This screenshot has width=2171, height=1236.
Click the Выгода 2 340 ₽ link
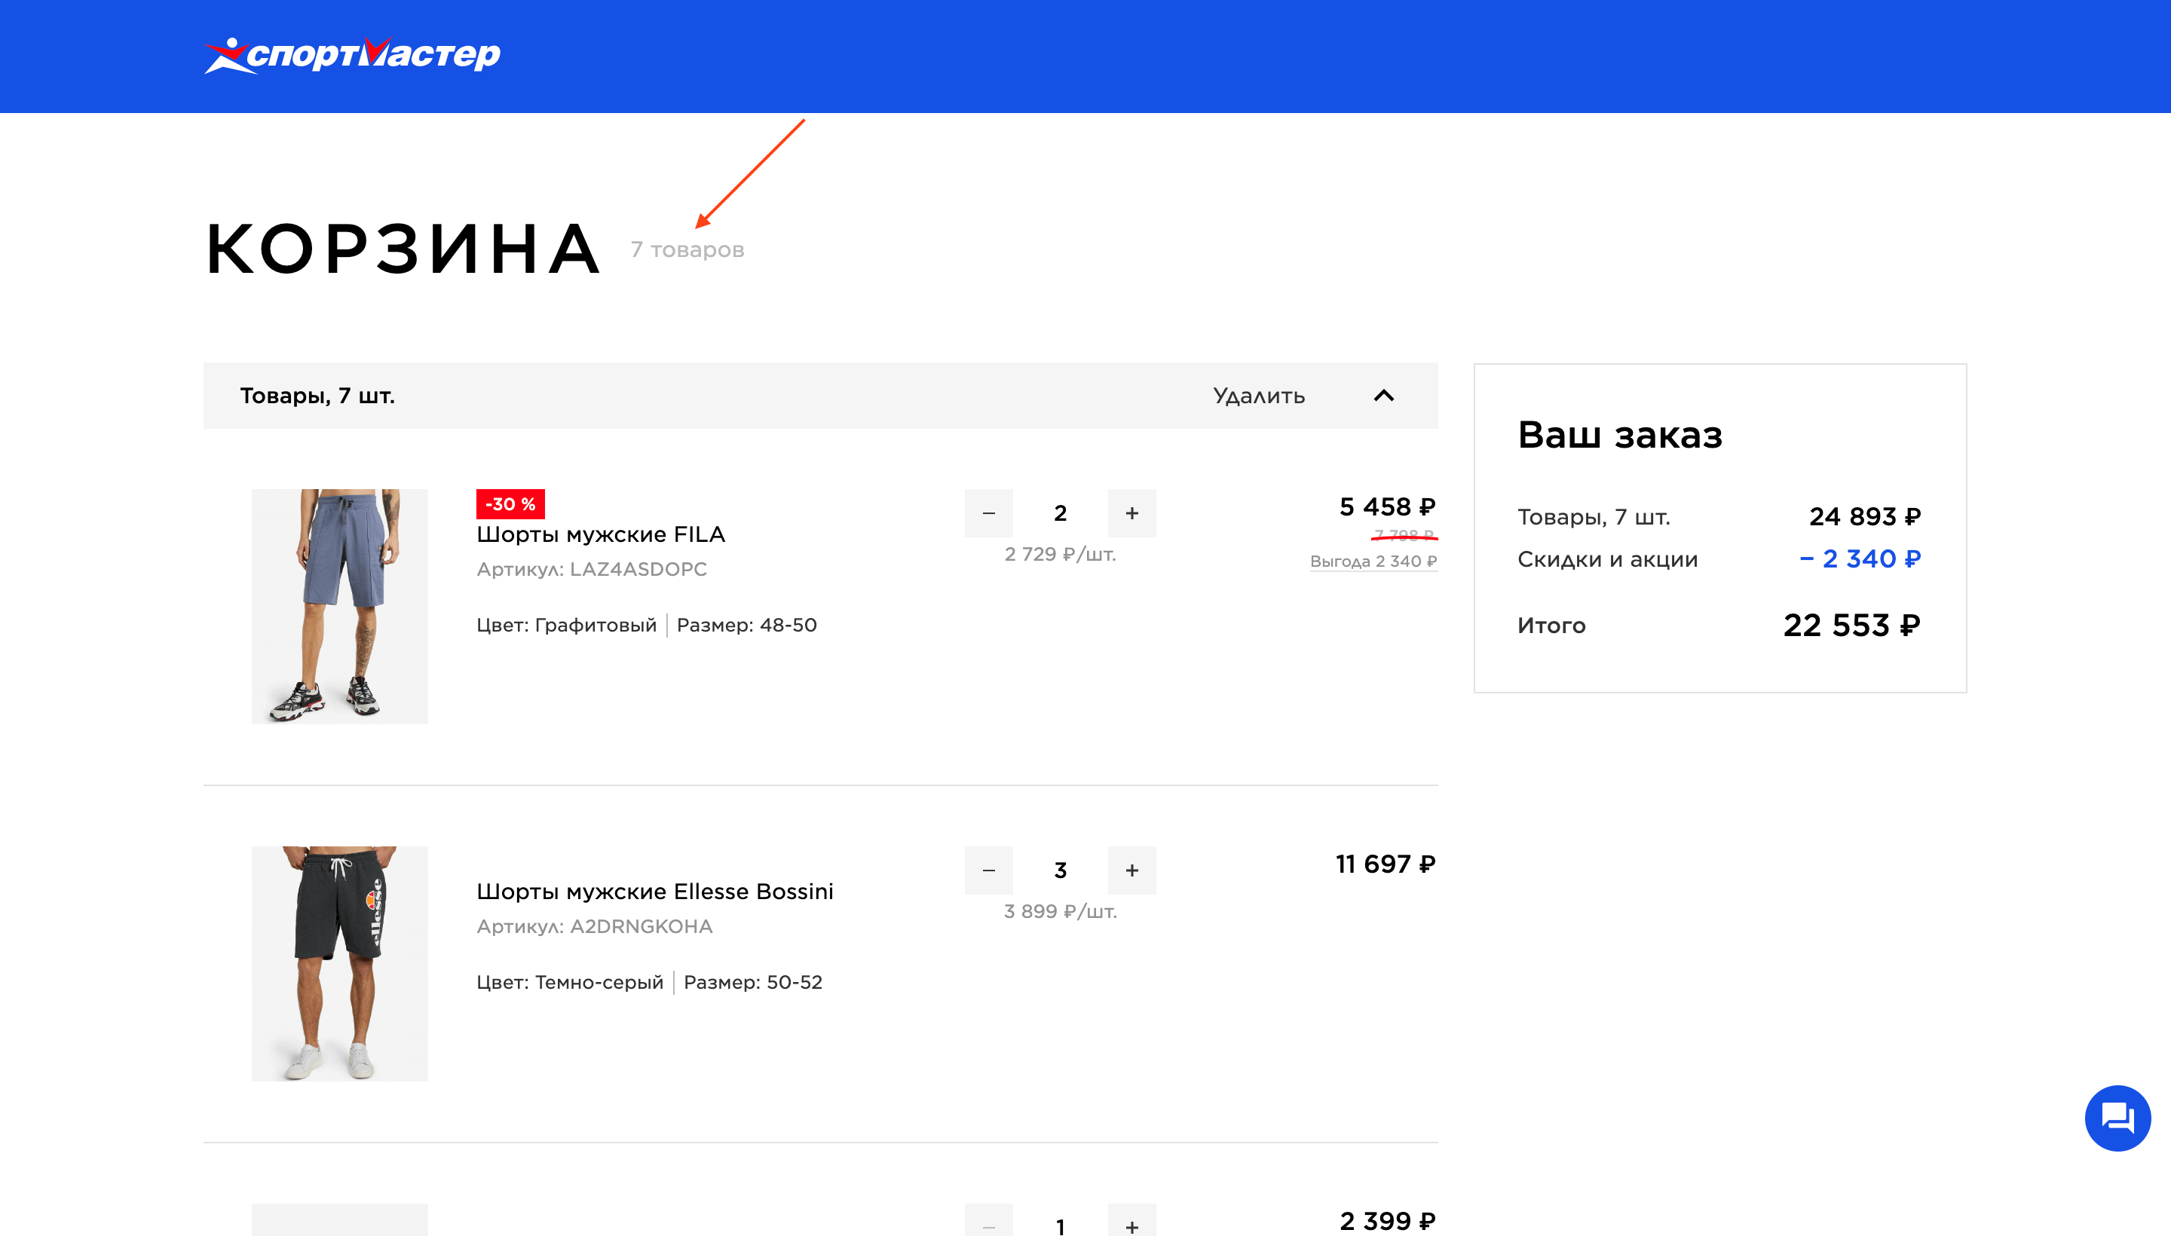(1373, 561)
